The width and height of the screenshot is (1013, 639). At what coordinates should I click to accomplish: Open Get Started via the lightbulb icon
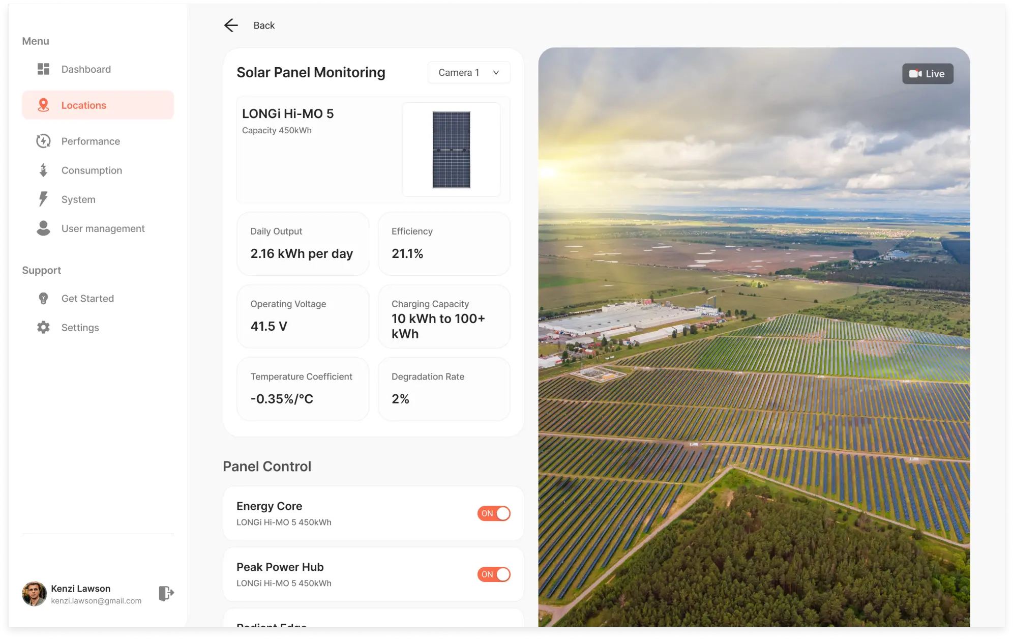[x=44, y=298]
